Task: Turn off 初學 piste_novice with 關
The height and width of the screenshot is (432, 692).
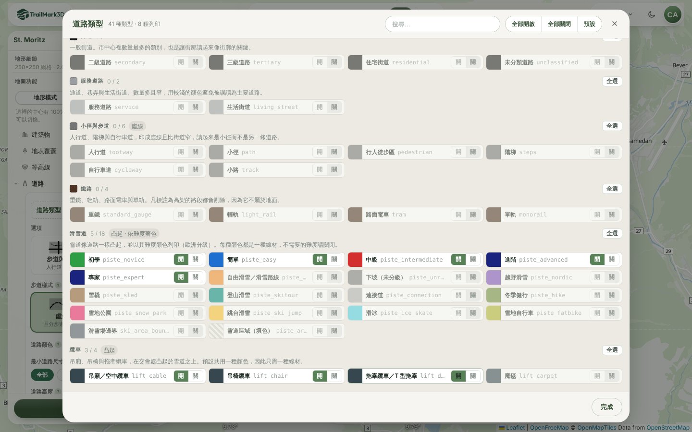Action: (196, 260)
